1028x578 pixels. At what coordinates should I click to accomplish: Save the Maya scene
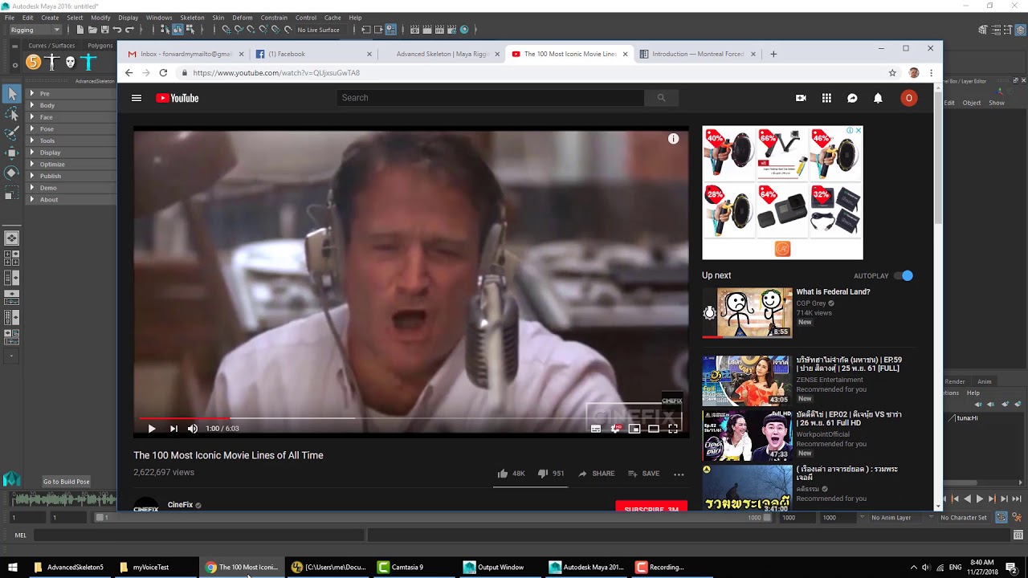pyautogui.click(x=104, y=30)
